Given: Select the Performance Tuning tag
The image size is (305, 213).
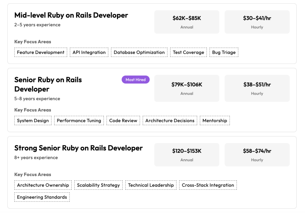Looking at the screenshot, I should pos(79,120).
